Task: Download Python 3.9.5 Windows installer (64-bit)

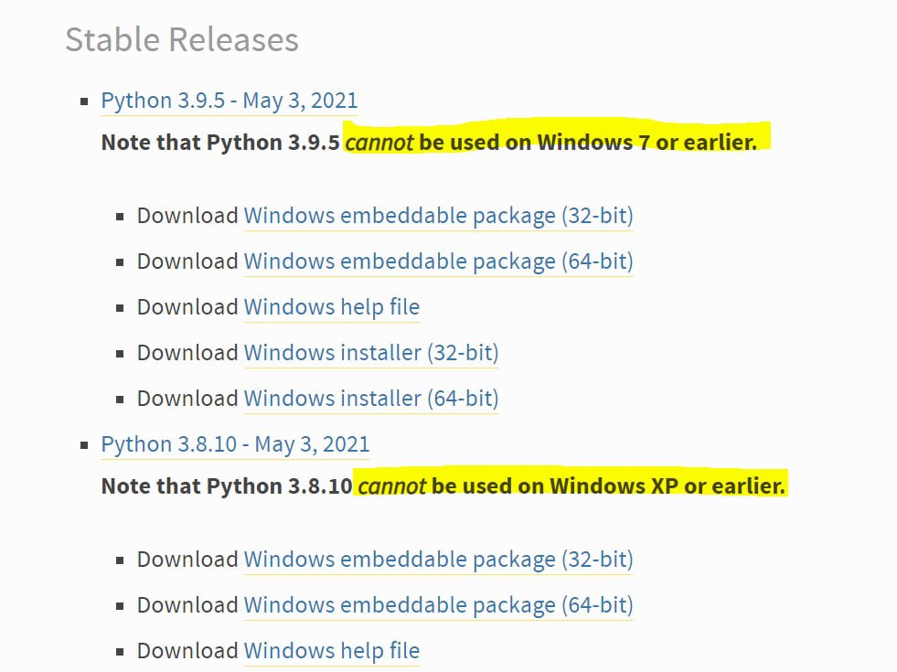Action: point(370,399)
